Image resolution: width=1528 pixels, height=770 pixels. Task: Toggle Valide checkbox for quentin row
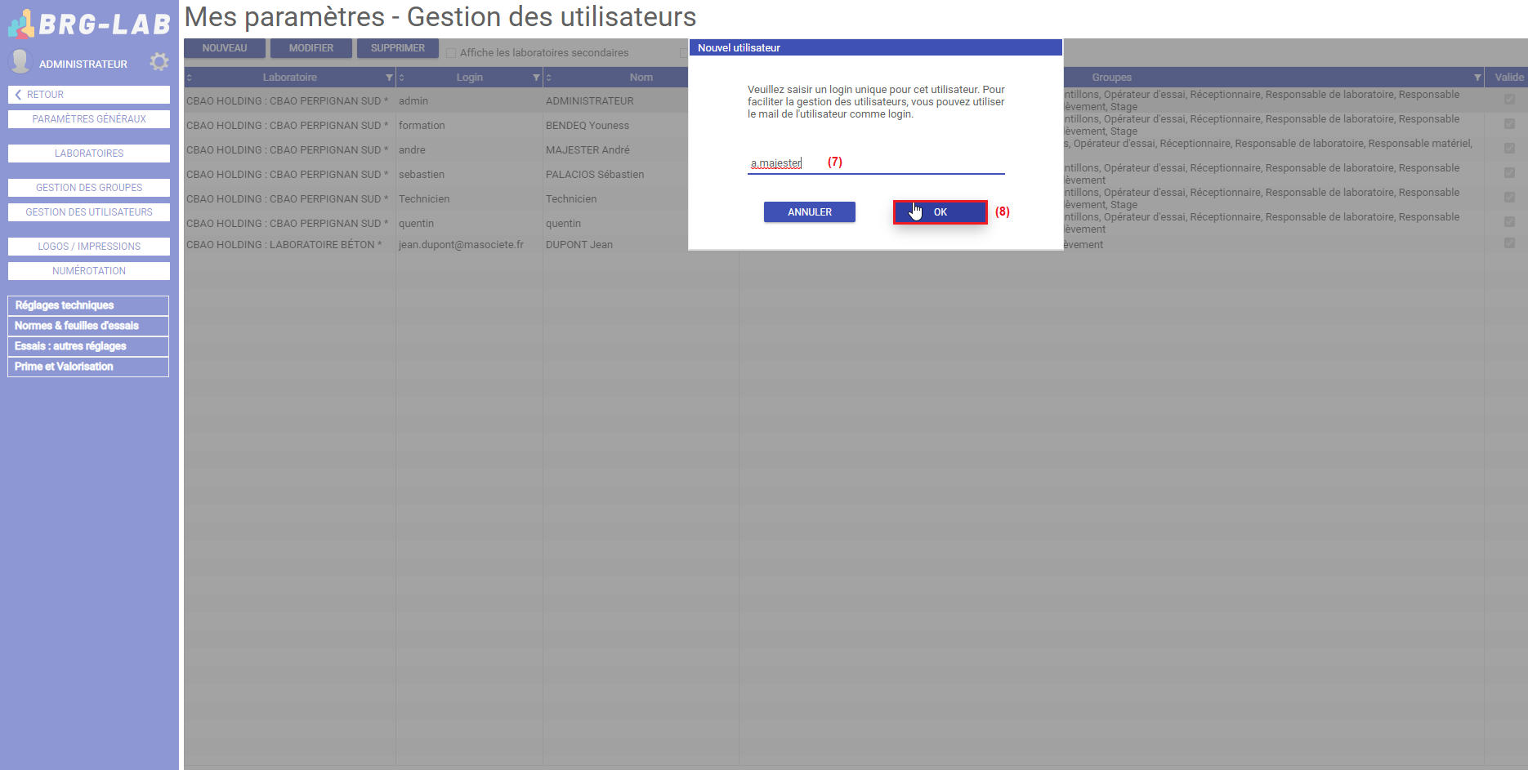(1509, 222)
